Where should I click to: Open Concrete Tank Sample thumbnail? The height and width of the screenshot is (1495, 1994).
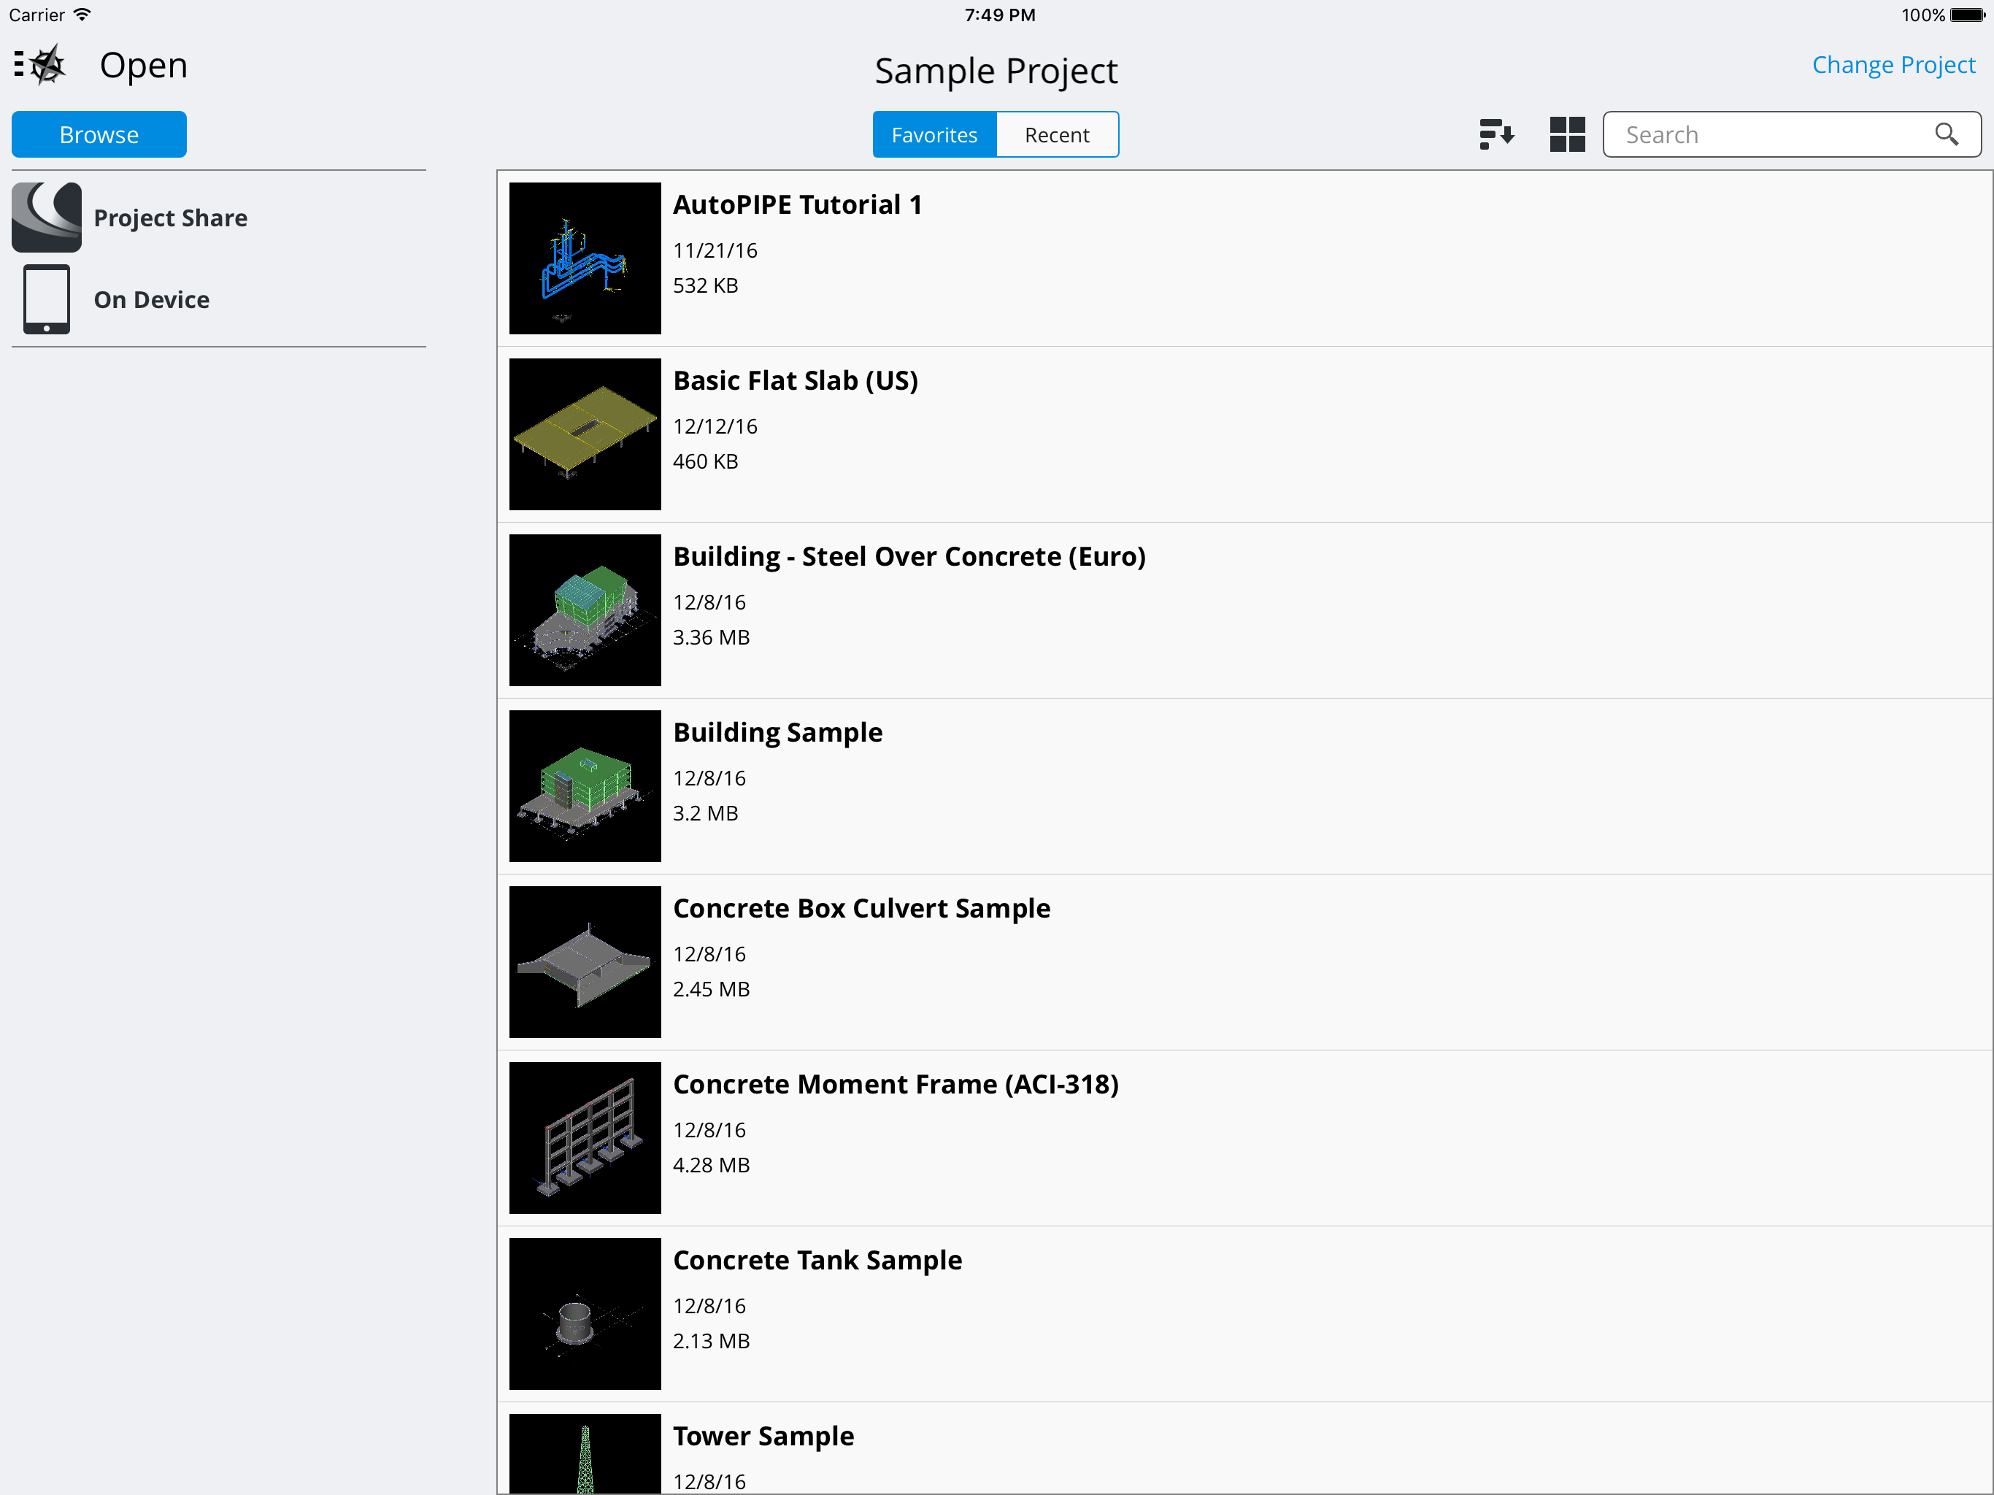point(585,1313)
